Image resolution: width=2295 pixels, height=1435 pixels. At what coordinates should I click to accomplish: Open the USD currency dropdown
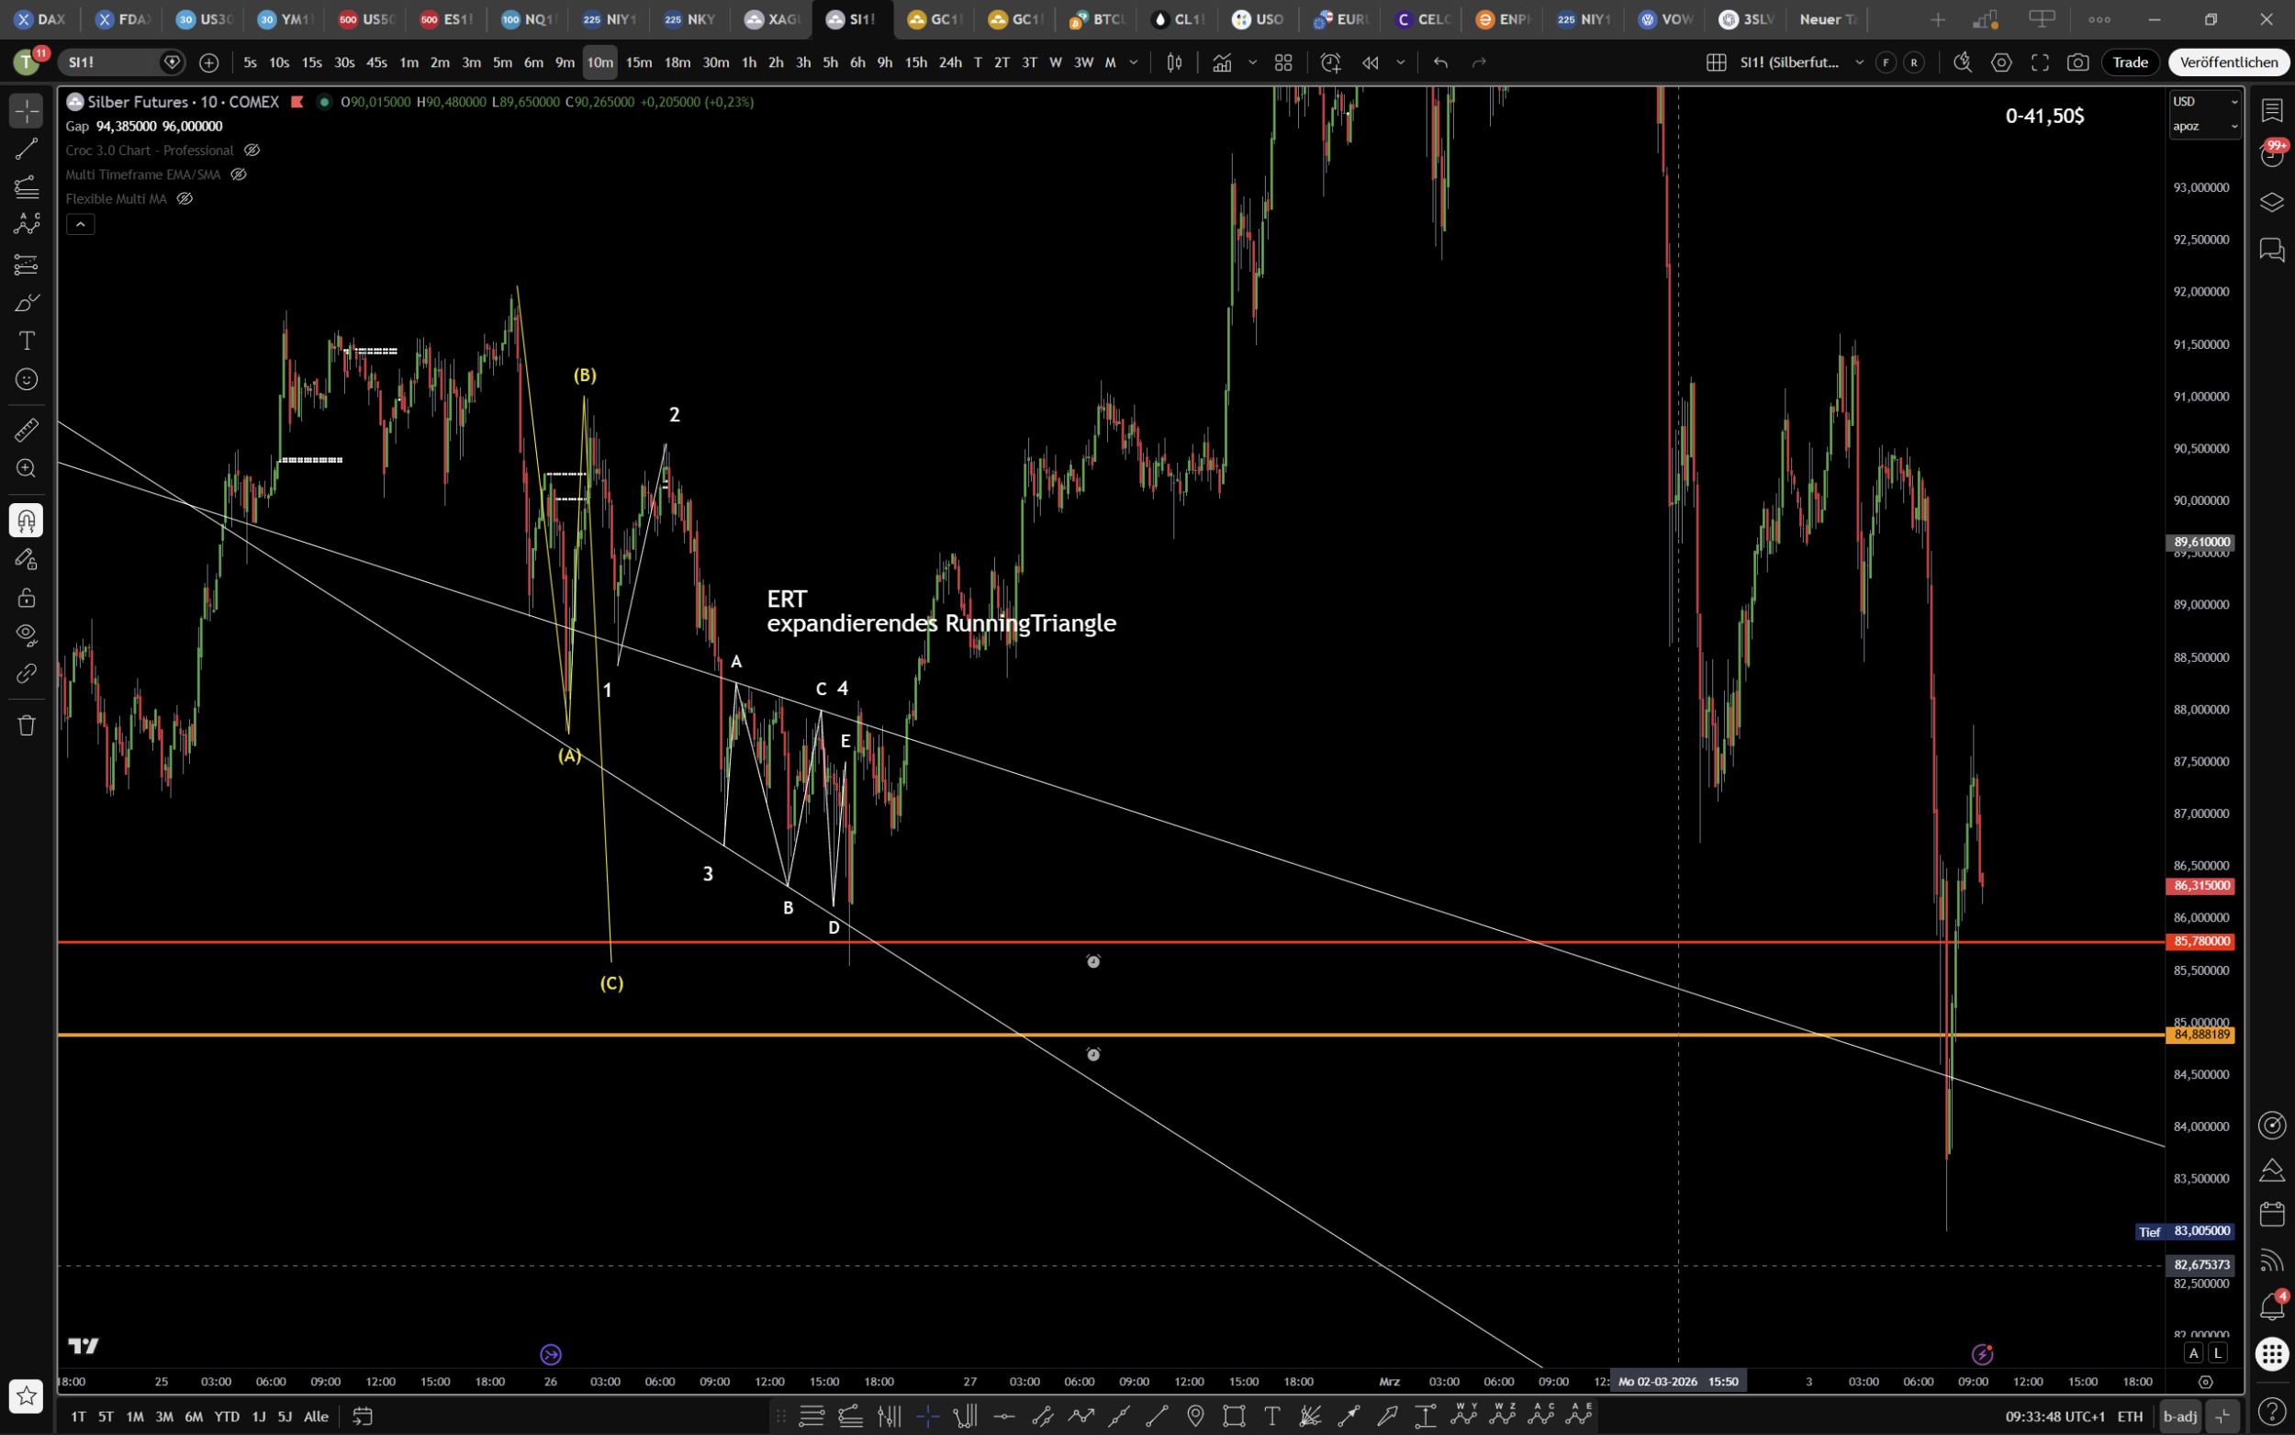2204,102
